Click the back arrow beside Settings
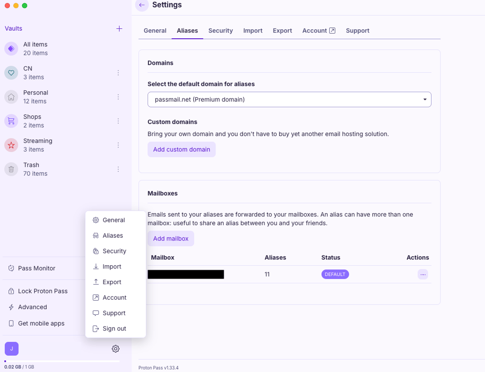This screenshot has width=485, height=372. point(142,5)
